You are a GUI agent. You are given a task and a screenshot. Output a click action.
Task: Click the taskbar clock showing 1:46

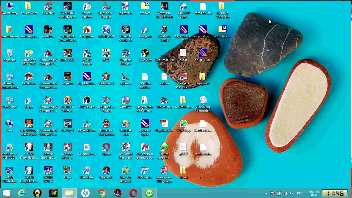click(335, 193)
